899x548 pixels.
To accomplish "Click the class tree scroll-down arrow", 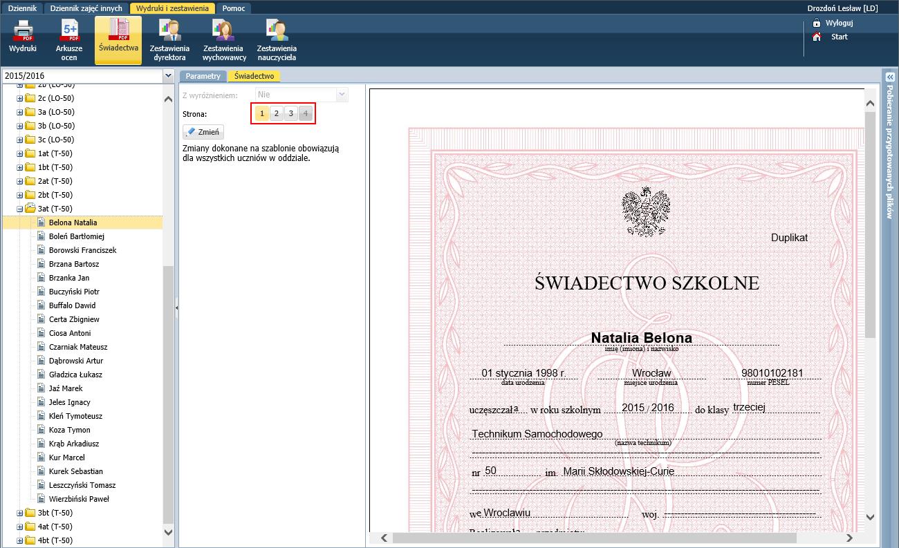I will tap(168, 531).
